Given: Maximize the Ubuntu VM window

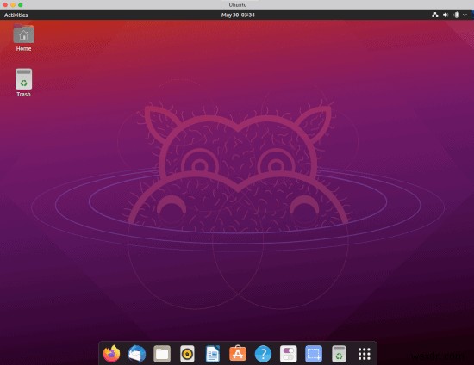Looking at the screenshot, I should [21, 5].
